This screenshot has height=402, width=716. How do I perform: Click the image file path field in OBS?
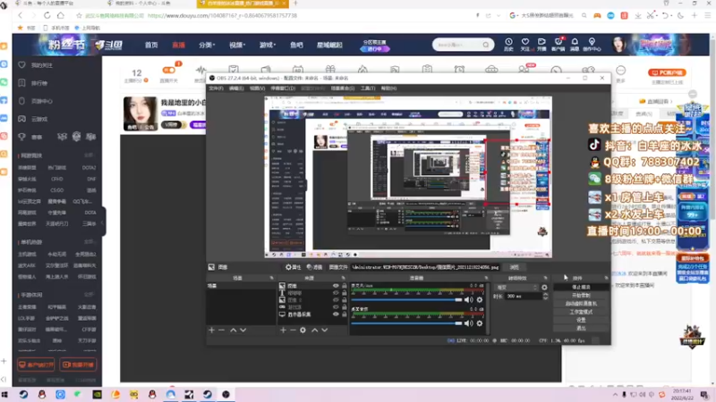426,267
